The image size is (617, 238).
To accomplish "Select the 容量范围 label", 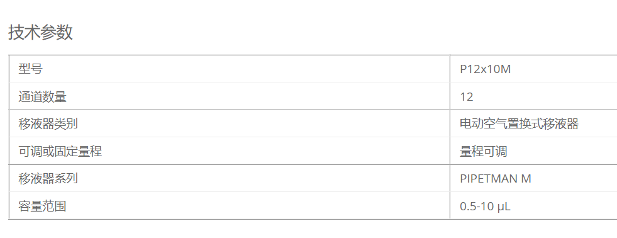I will pyautogui.click(x=42, y=206).
